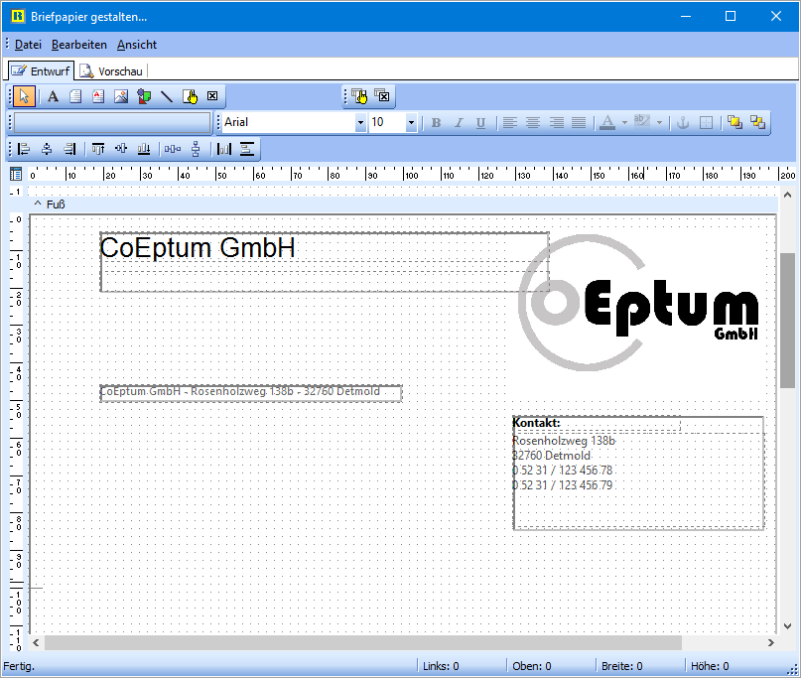Click the horizontal scrollbar thumb
Viewport: 801px width, 678px height.
(363, 642)
